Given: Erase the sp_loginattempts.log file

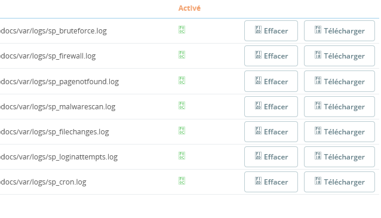Looking at the screenshot, I should [x=271, y=156].
